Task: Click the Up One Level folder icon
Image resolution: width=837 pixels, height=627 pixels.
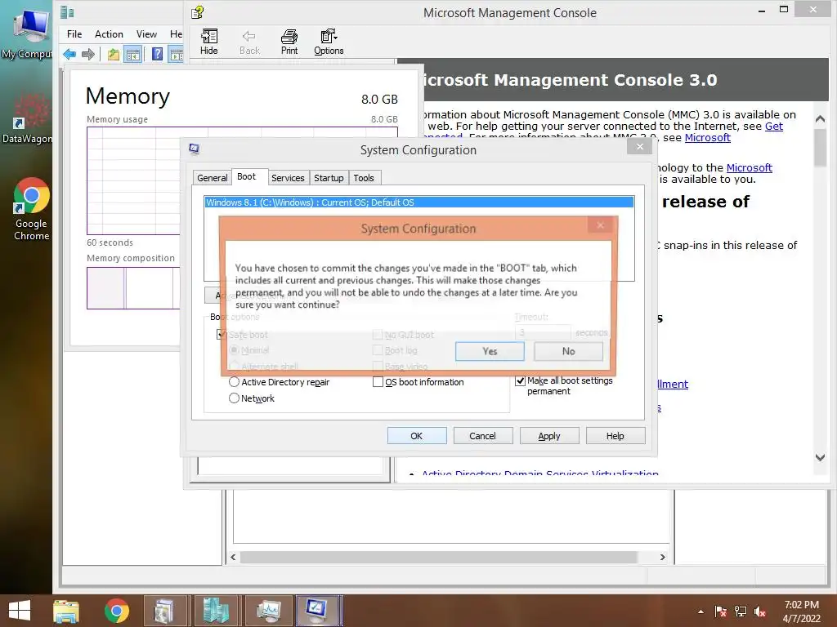Action: pos(113,54)
